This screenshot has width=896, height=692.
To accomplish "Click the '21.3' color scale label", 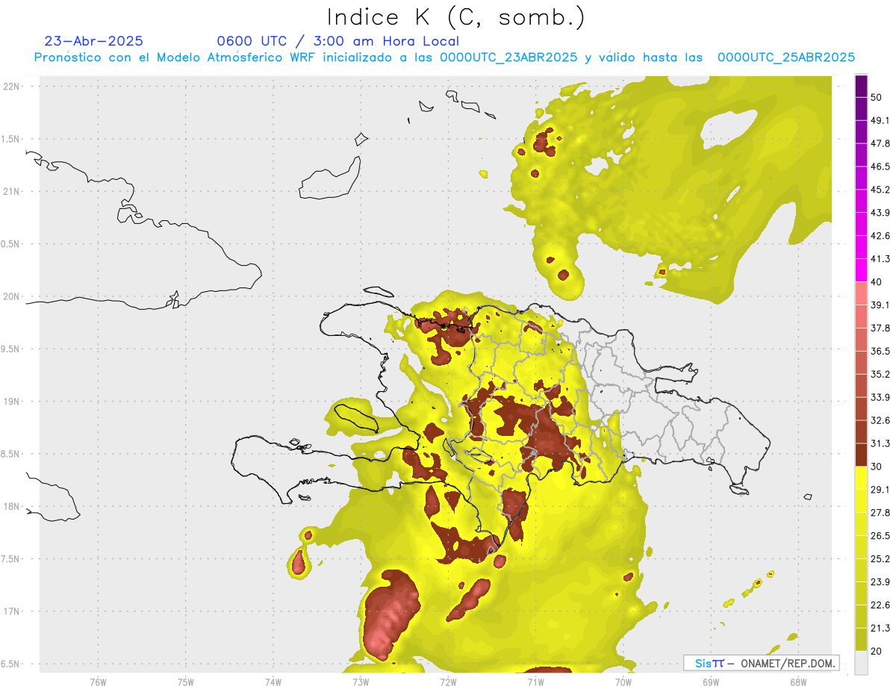I will click(x=880, y=628).
